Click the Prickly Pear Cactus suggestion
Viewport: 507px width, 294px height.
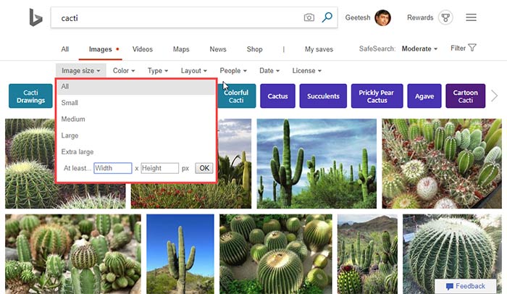pos(377,96)
